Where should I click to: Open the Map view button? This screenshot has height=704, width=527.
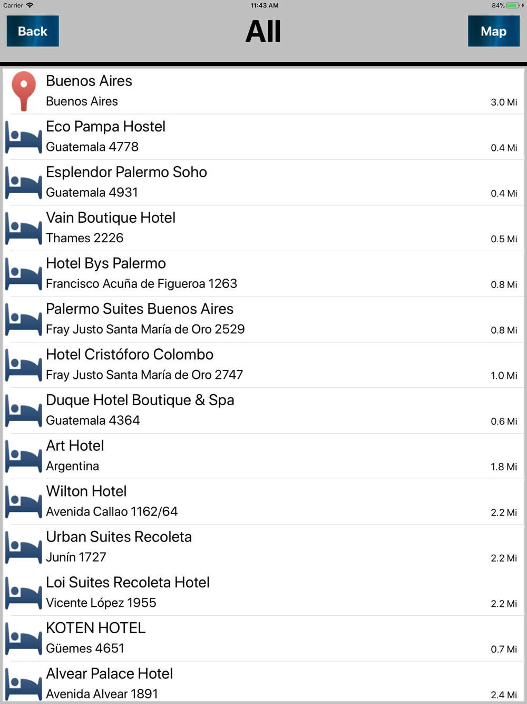494,31
